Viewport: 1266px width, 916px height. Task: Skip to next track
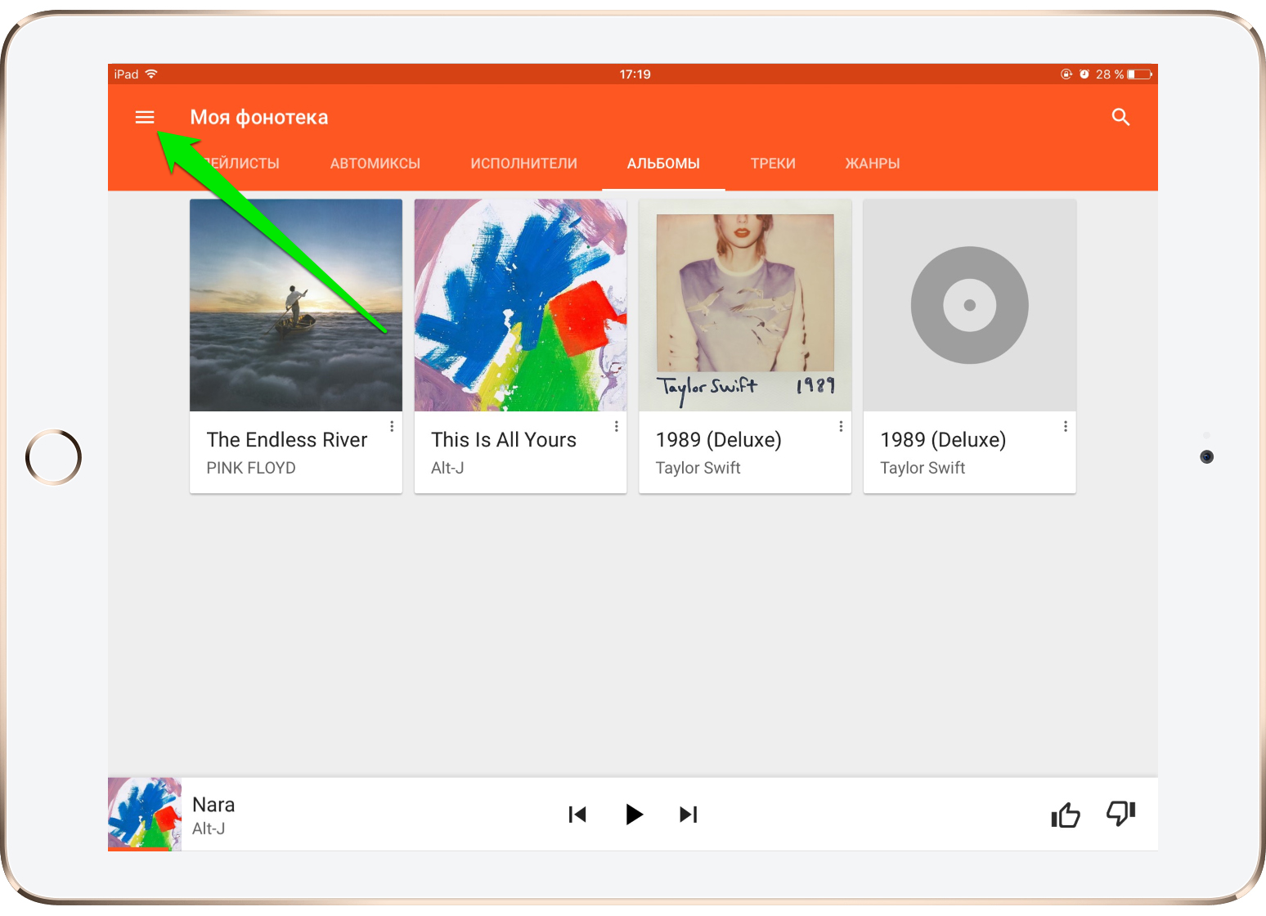pos(689,815)
